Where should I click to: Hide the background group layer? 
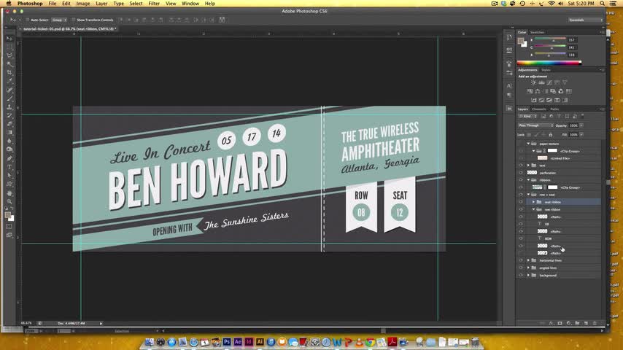(521, 276)
